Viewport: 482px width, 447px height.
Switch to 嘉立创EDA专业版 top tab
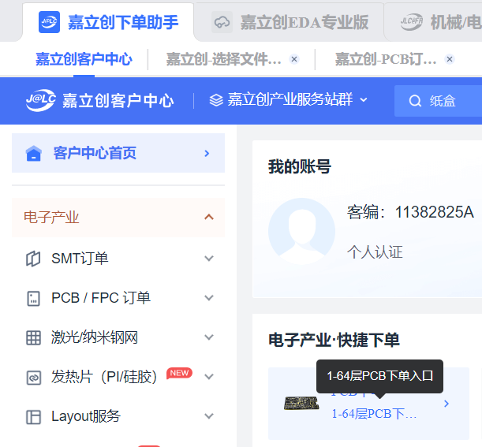tap(290, 22)
